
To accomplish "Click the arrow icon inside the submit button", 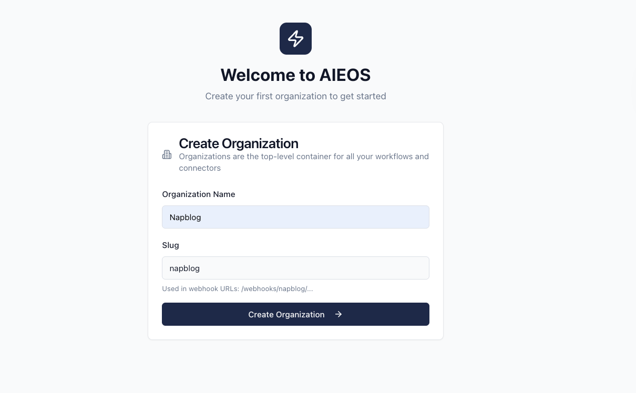I will (x=338, y=314).
